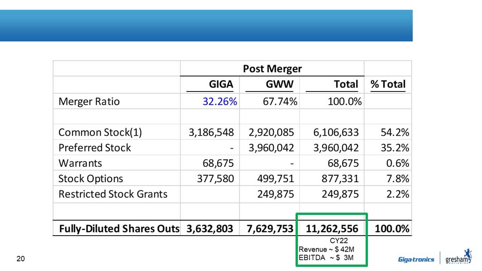The height and width of the screenshot is (271, 482).
Task: Click the Giga-tronics logo
Action: (416, 260)
